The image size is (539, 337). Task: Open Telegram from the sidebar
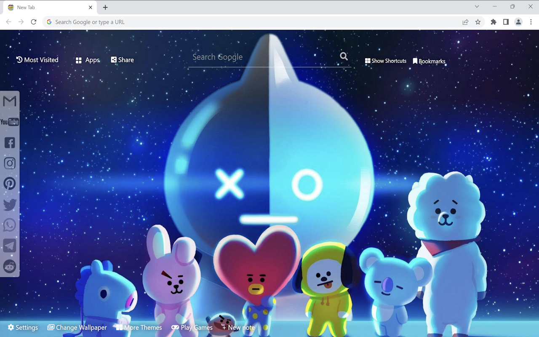[9, 245]
